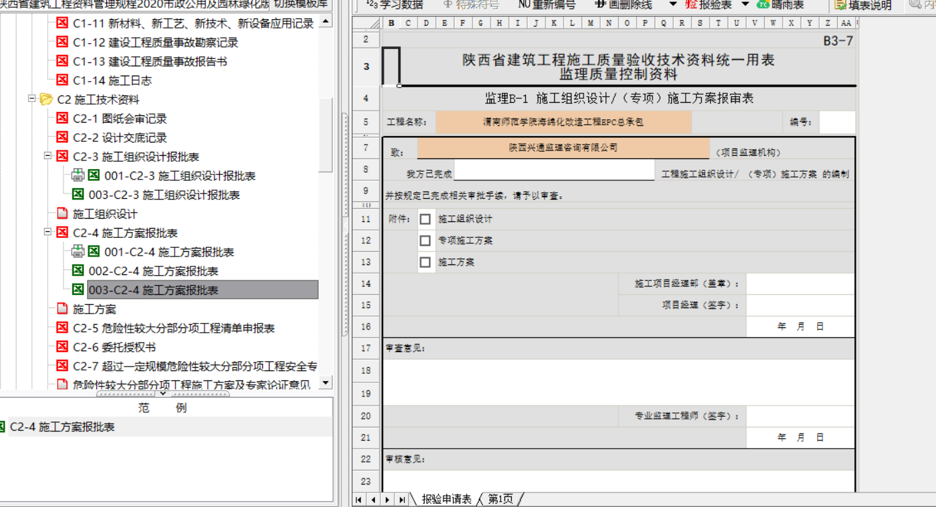The width and height of the screenshot is (936, 507).
Task: Enable the 施工方案 attachment checkbox
Action: tap(426, 262)
